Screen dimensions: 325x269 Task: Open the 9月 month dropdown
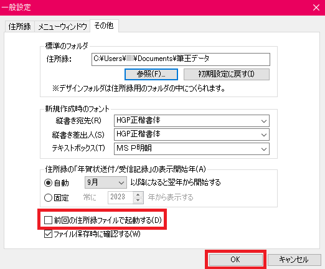[106, 182]
